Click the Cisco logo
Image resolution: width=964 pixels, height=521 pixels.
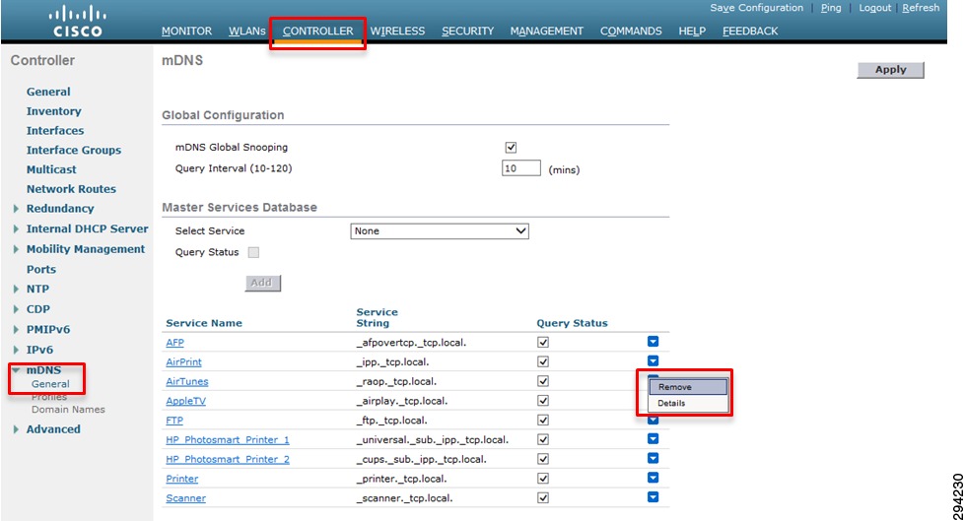point(78,22)
